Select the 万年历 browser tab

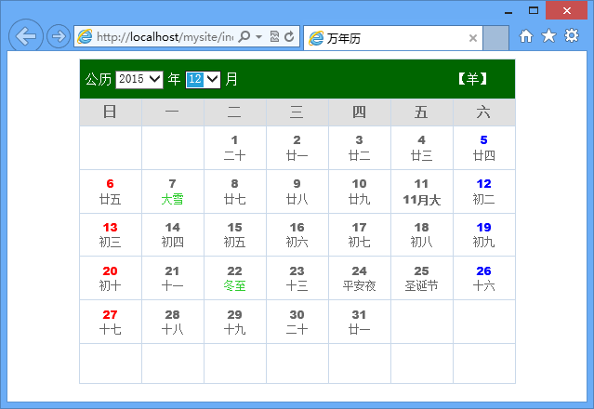(x=393, y=38)
